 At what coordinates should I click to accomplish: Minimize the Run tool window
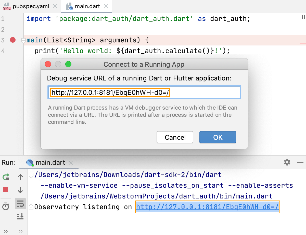tap(300, 162)
